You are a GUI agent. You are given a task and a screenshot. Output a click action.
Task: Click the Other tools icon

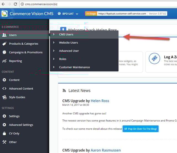[4, 142]
